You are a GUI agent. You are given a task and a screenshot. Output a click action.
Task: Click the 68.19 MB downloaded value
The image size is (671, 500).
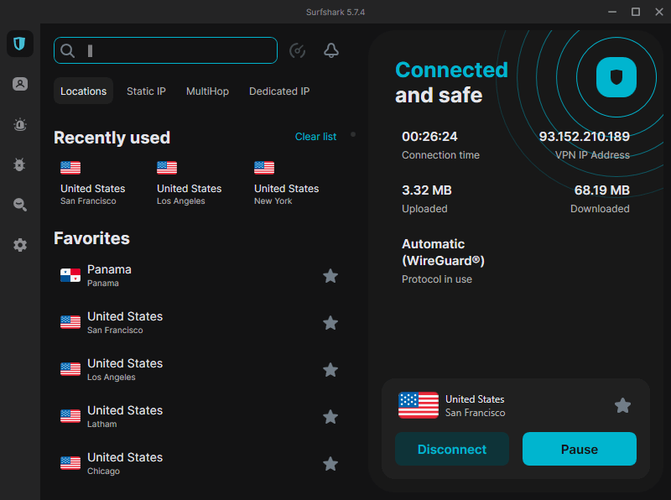(x=601, y=190)
